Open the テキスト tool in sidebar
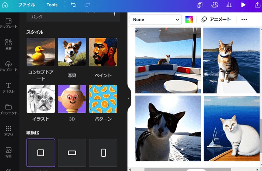The width and height of the screenshot is (262, 171). (x=8, y=88)
